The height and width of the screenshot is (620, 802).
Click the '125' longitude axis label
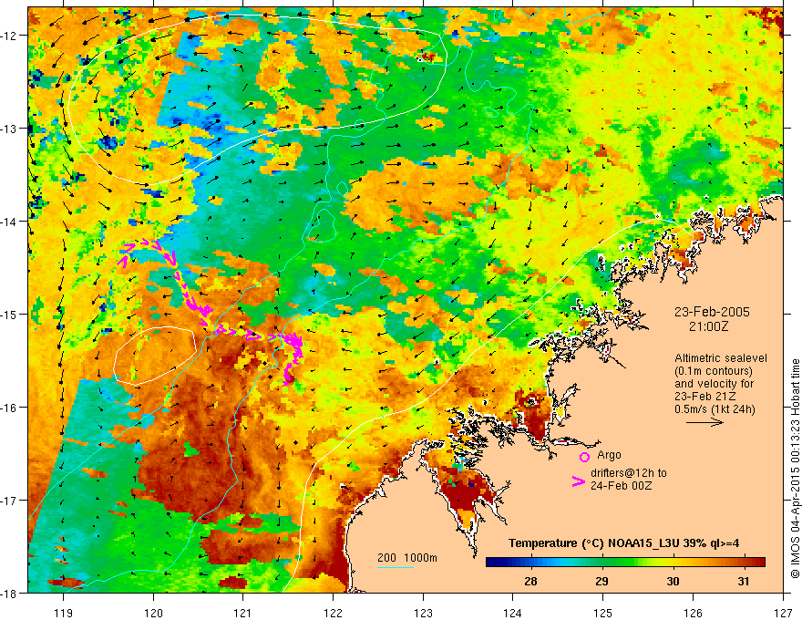pyautogui.click(x=603, y=613)
